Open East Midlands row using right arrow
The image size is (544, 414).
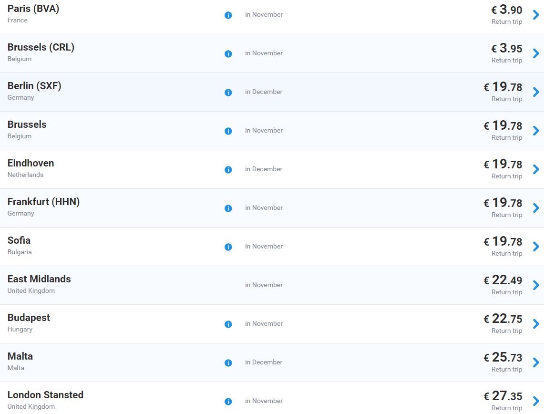tap(536, 285)
